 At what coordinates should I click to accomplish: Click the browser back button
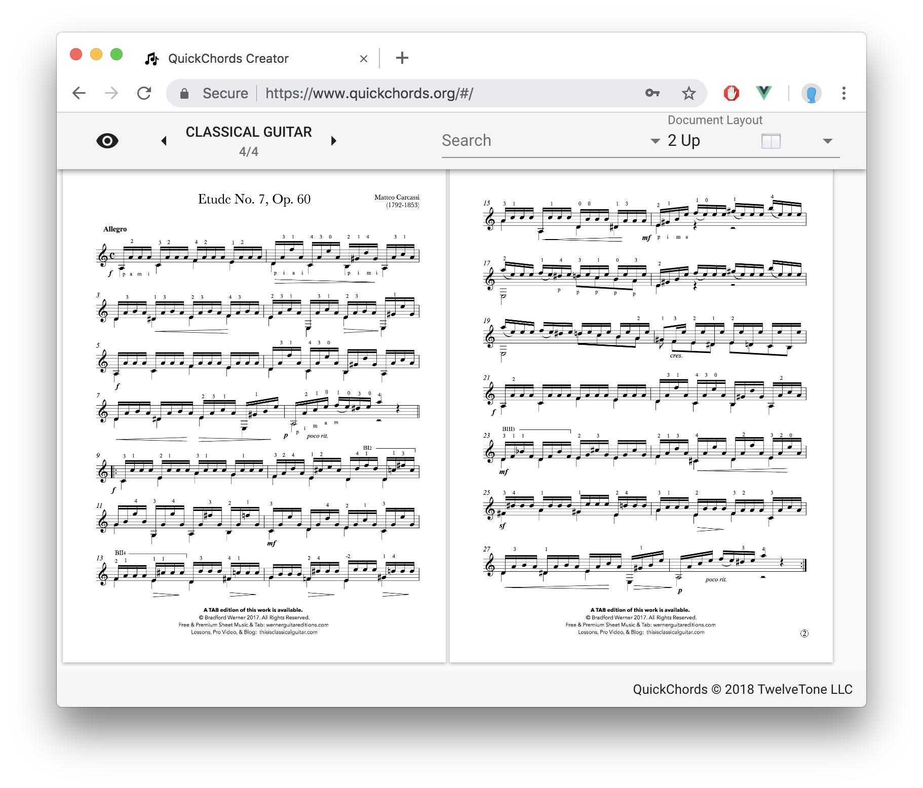click(x=79, y=93)
